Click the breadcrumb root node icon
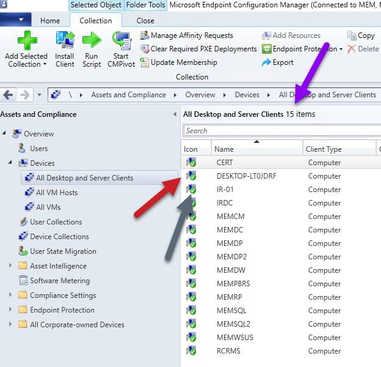The height and width of the screenshot is (367, 381). tap(56, 95)
